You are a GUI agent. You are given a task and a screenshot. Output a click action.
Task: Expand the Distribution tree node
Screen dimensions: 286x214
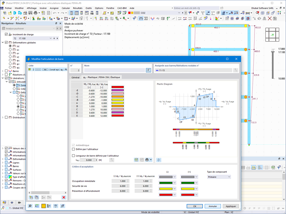coord(3,117)
